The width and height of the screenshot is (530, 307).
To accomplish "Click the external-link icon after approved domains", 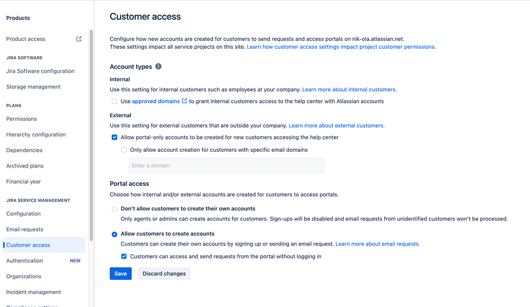I will pos(184,101).
